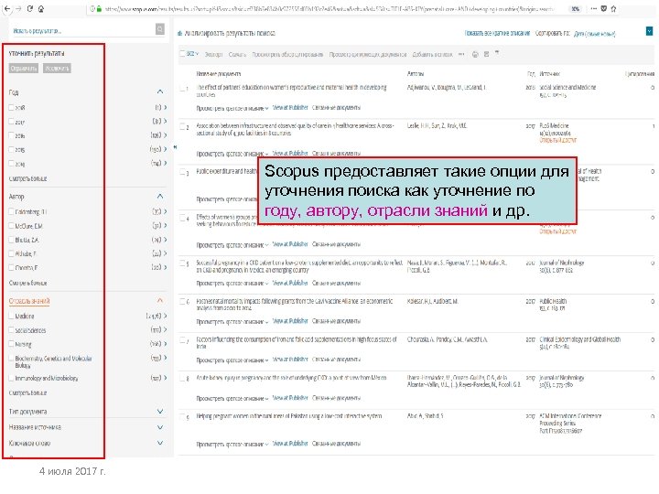The width and height of the screenshot is (659, 494).
Task: Click the teal sort arrow icon at top right
Action: click(649, 31)
